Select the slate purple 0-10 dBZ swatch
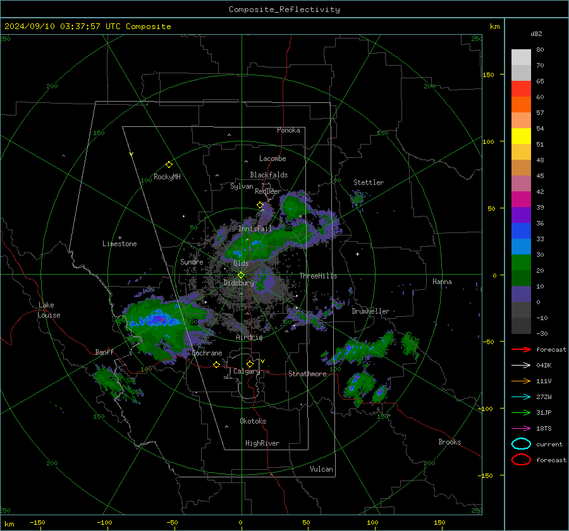 521,294
